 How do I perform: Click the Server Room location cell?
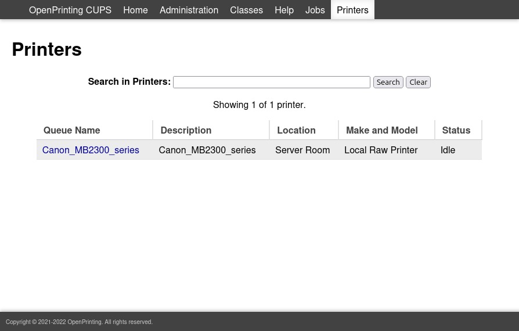pyautogui.click(x=302, y=150)
